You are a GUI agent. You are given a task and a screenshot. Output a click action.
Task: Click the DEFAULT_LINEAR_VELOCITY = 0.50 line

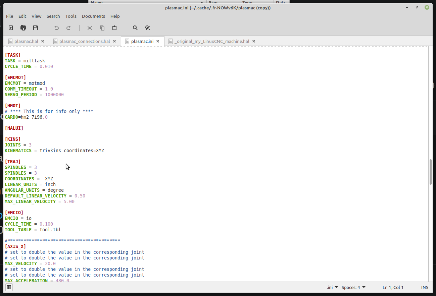point(45,196)
